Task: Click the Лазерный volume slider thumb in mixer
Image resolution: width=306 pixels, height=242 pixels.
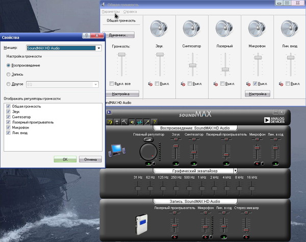Action: point(225,69)
